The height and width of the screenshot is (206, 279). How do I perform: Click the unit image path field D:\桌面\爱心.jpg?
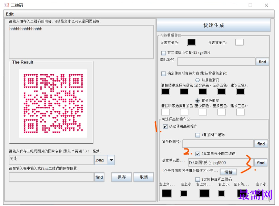(221, 163)
